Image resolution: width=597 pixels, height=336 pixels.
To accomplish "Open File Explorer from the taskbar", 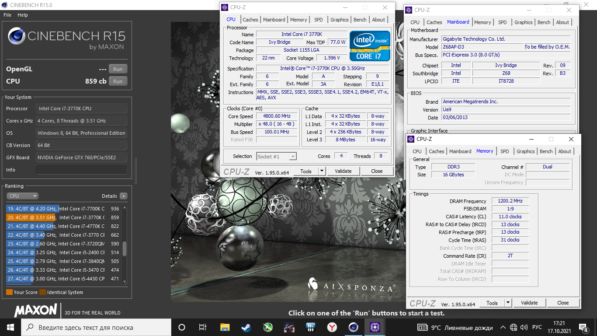I will (x=225, y=327).
